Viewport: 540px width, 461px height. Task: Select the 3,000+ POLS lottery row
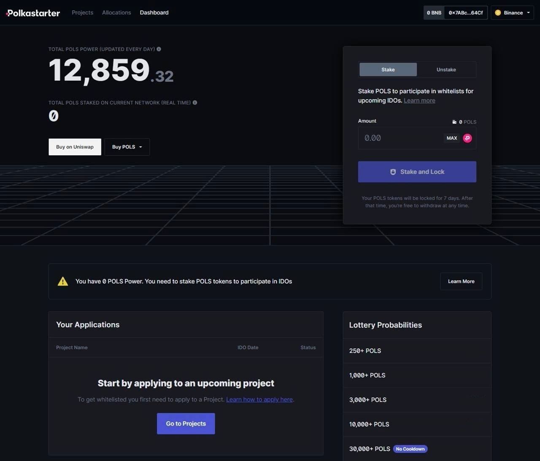pyautogui.click(x=417, y=400)
